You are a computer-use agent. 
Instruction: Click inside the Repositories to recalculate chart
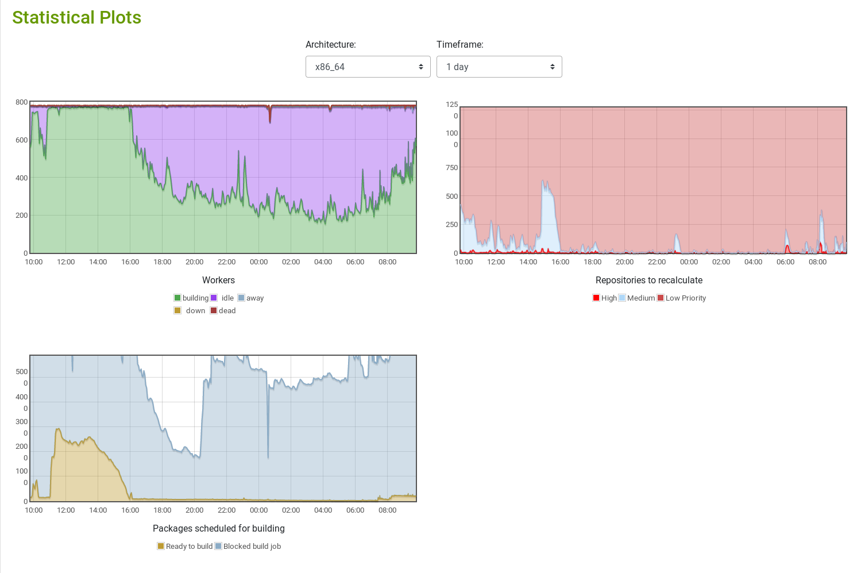(x=654, y=180)
